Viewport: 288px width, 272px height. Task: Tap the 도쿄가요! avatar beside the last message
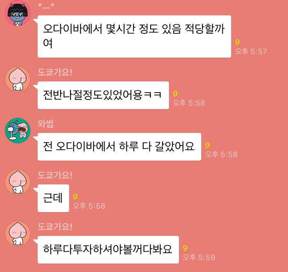tap(18, 234)
